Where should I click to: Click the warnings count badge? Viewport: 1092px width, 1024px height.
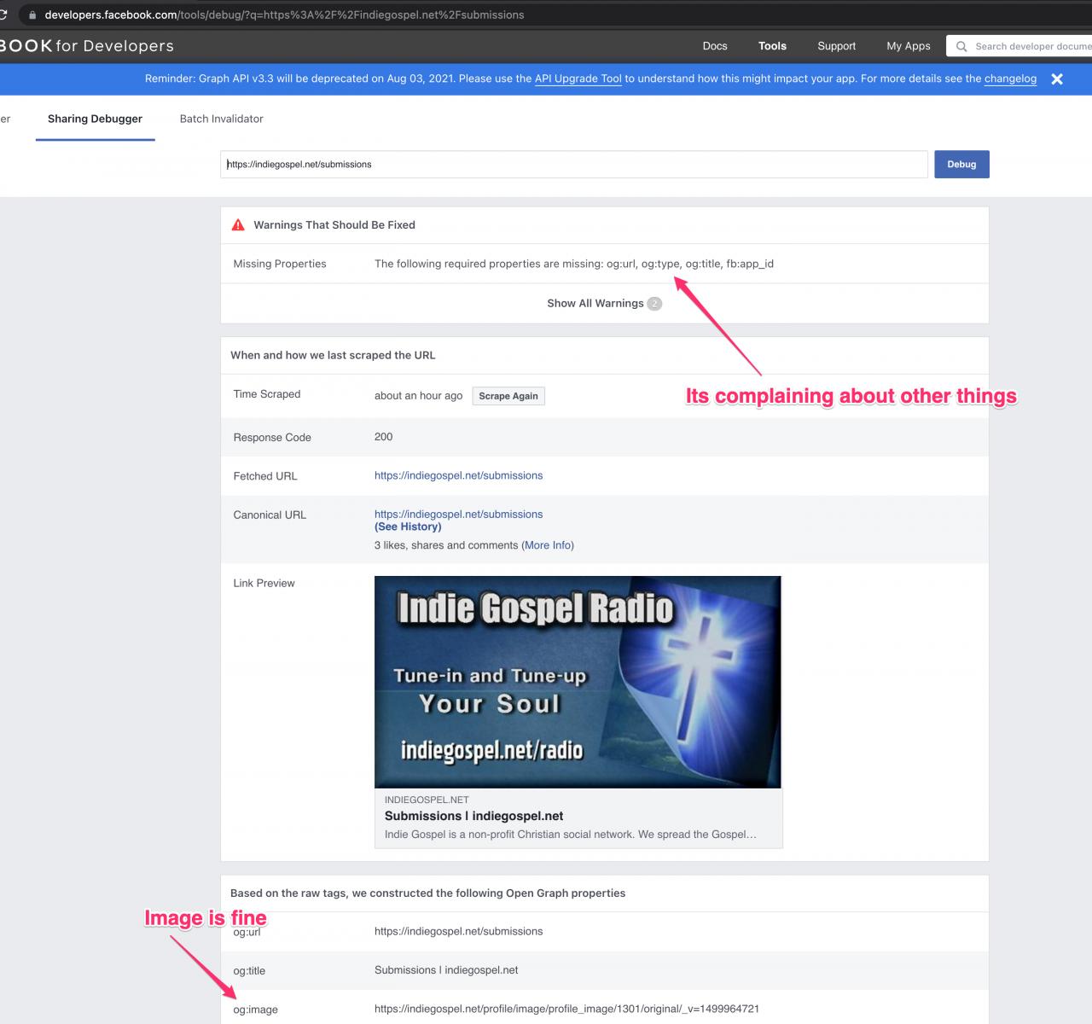pyautogui.click(x=654, y=304)
